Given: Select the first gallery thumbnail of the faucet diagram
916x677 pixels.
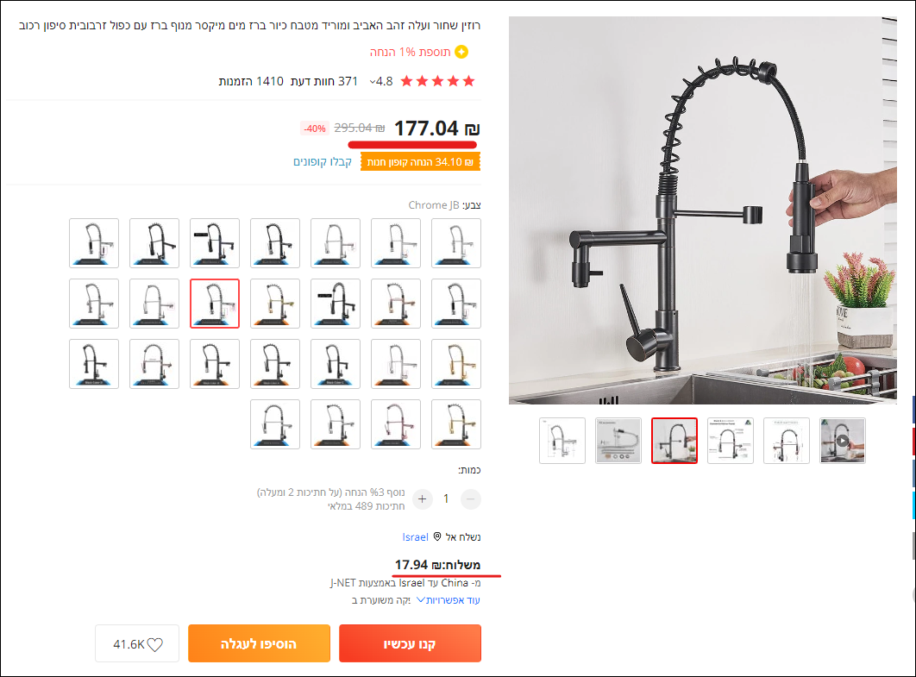Looking at the screenshot, I should point(562,441).
